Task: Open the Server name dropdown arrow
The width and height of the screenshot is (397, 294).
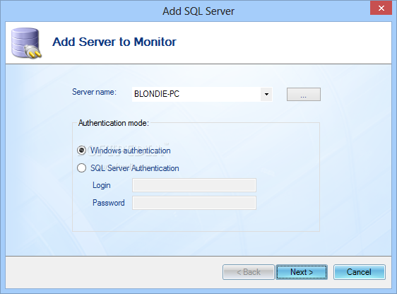Action: [266, 94]
